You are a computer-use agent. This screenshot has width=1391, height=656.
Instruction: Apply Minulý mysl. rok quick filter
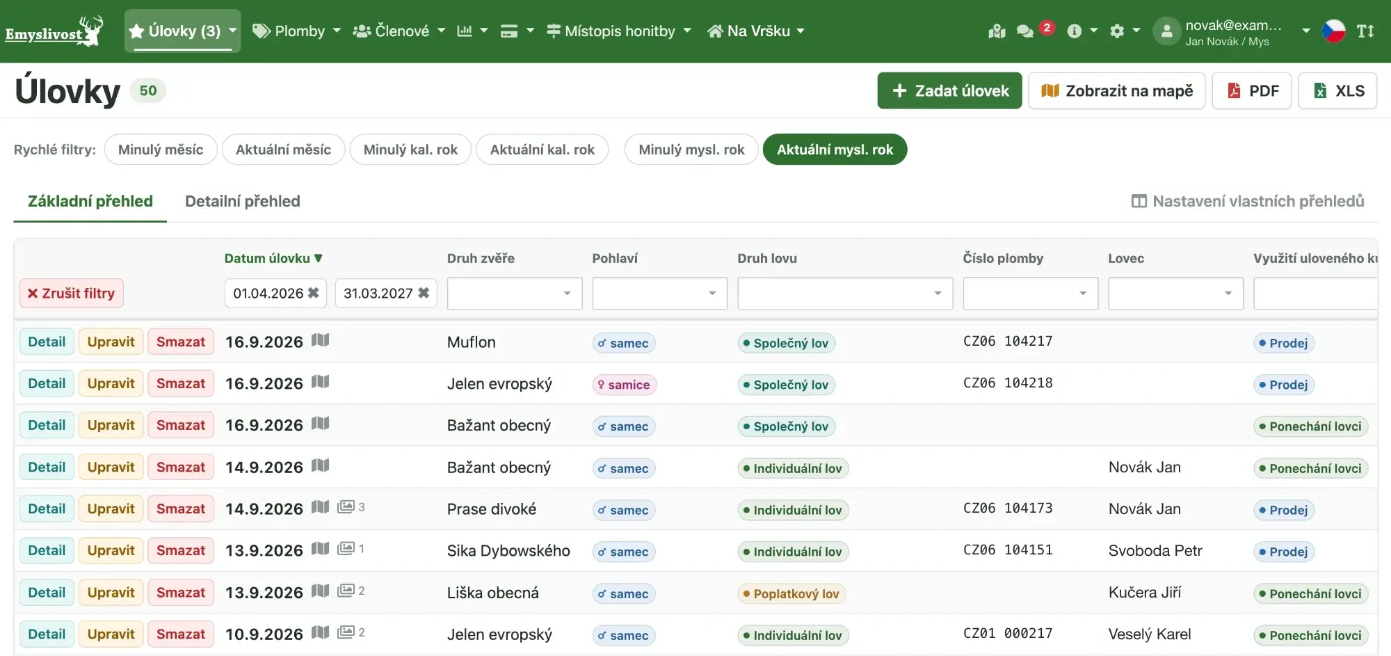pos(691,150)
